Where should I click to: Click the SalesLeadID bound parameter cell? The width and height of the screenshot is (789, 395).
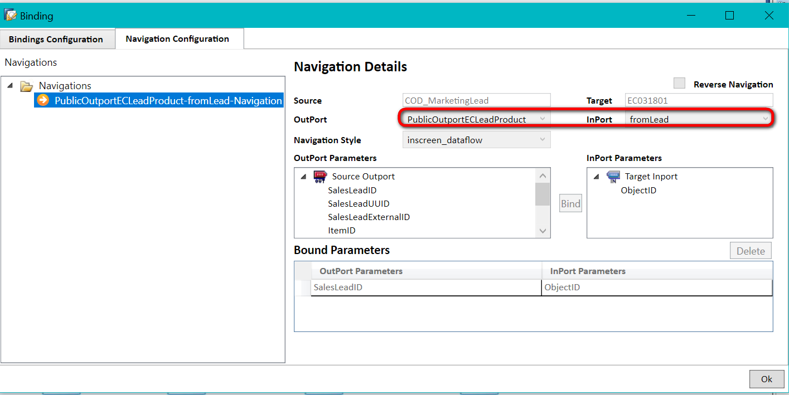click(x=426, y=287)
